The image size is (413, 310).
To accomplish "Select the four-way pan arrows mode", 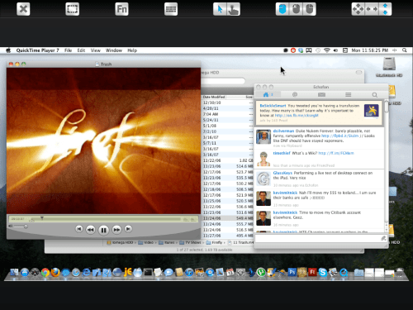I will click(358, 9).
